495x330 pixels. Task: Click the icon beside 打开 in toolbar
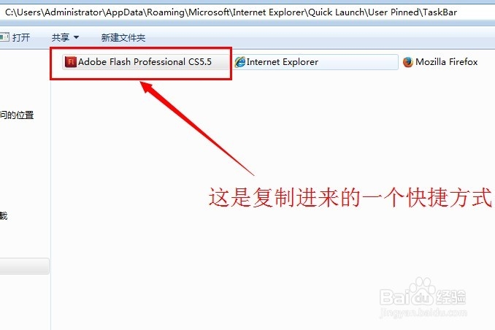tap(4, 37)
